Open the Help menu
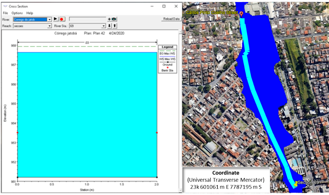The width and height of the screenshot is (329, 195). coord(30,13)
